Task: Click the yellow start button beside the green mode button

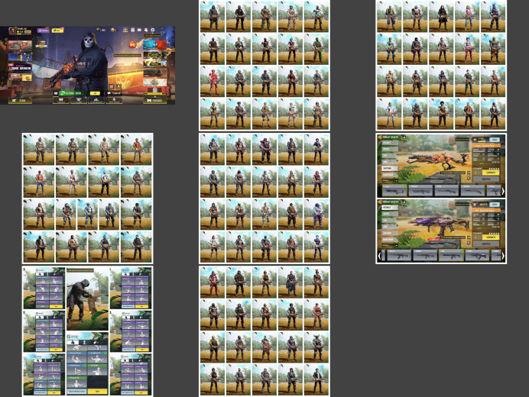Action: pyautogui.click(x=95, y=93)
